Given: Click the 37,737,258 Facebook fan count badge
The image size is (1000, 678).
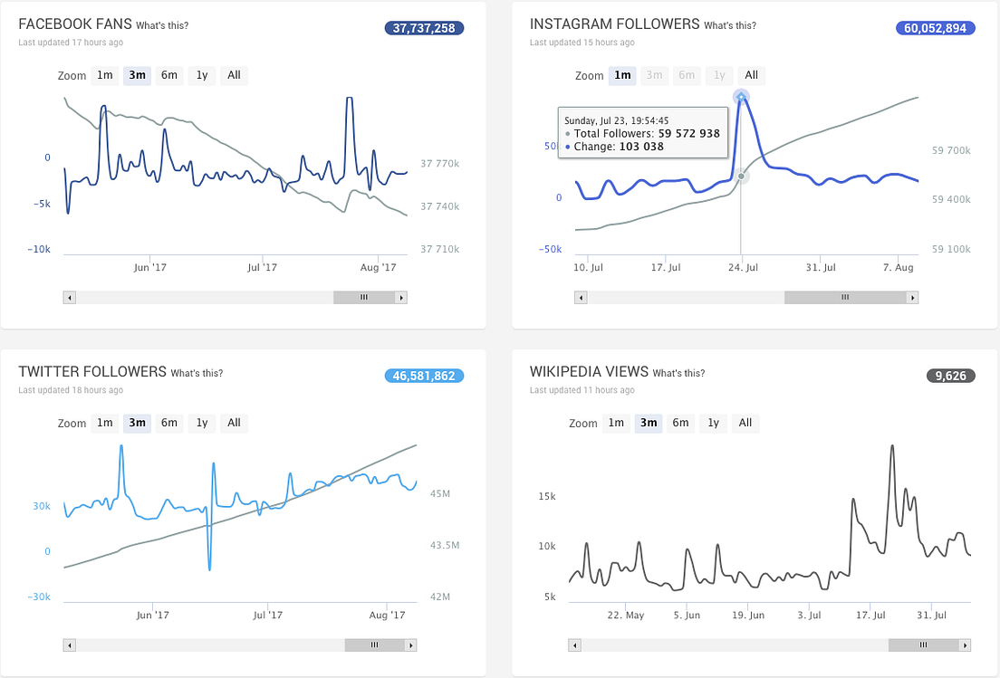Looking at the screenshot, I should 424,27.
